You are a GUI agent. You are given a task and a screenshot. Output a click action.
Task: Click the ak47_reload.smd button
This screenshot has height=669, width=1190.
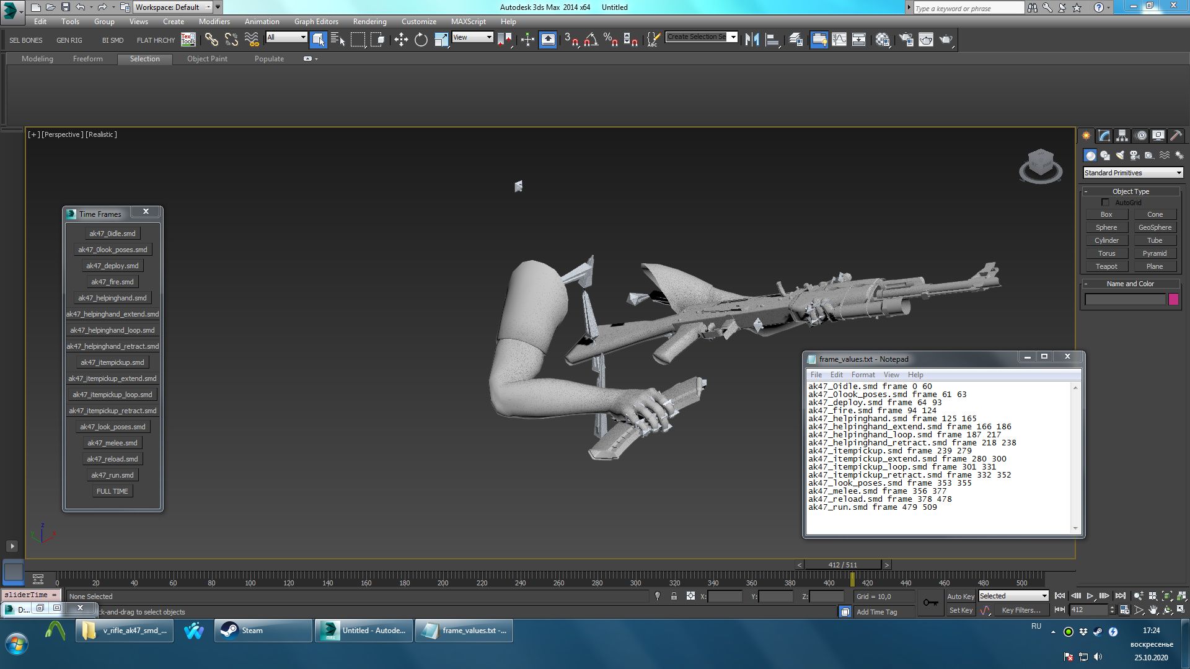[x=112, y=459]
